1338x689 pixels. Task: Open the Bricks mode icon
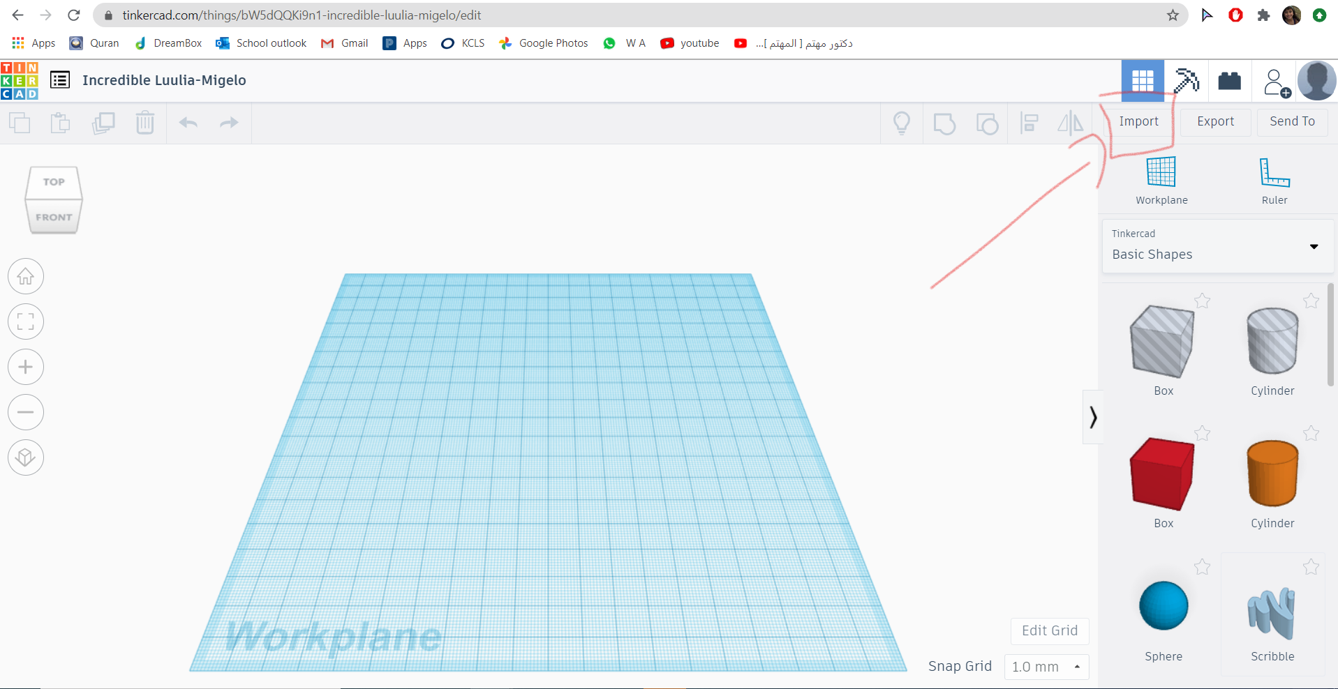tap(1230, 81)
